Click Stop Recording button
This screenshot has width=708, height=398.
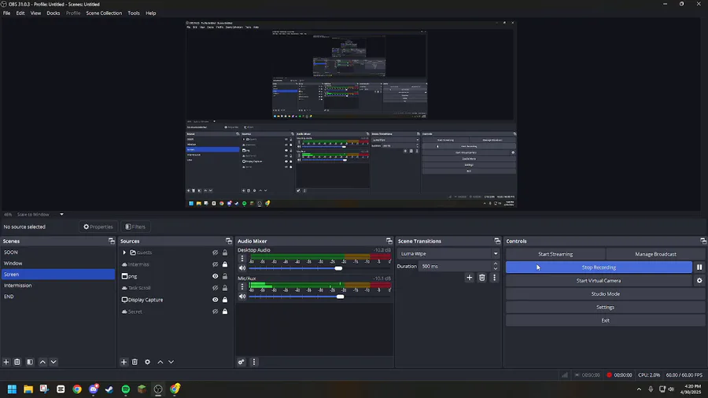(x=599, y=267)
